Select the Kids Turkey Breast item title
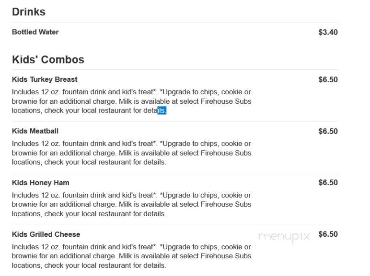 click(x=45, y=79)
